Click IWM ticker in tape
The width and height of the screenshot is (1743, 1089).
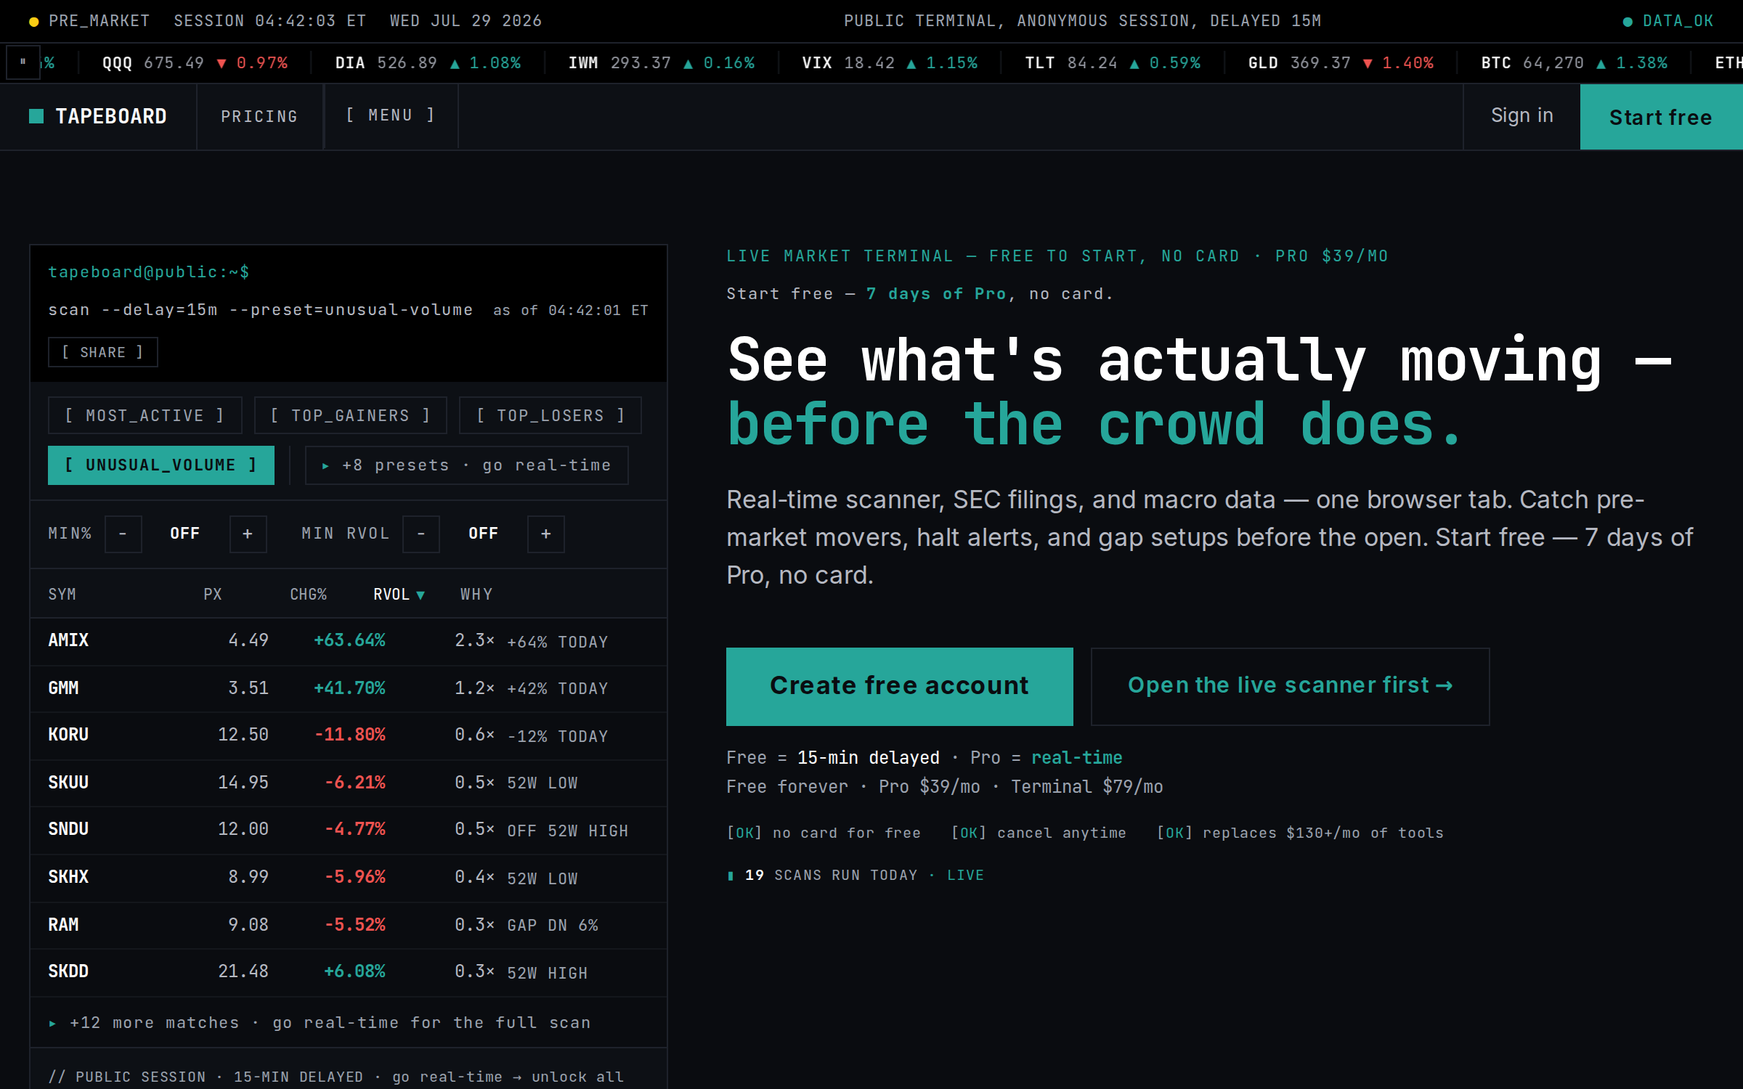point(661,63)
